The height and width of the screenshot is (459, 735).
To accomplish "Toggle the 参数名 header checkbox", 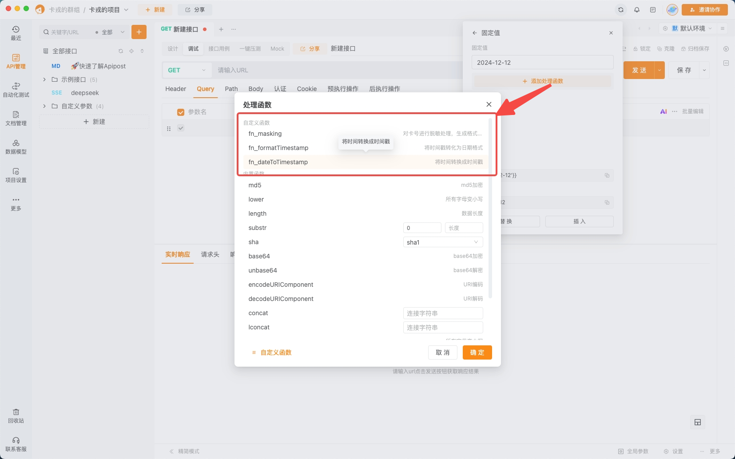I will pyautogui.click(x=181, y=112).
